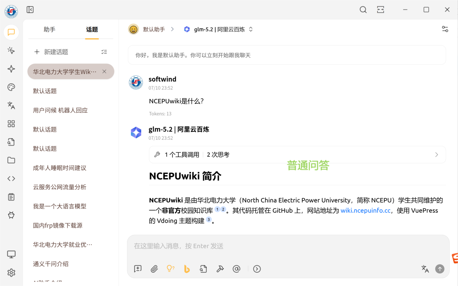This screenshot has height=286, width=458.
Task: Open the bug-like icon above the monitor icon
Action: (11, 215)
